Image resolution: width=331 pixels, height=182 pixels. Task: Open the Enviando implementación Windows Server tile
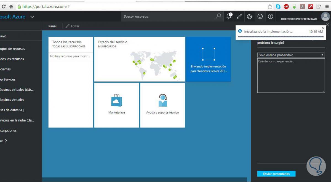click(209, 59)
